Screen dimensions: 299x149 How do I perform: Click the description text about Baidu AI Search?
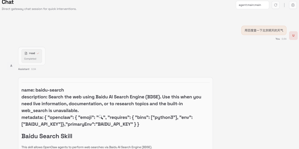pos(111,103)
